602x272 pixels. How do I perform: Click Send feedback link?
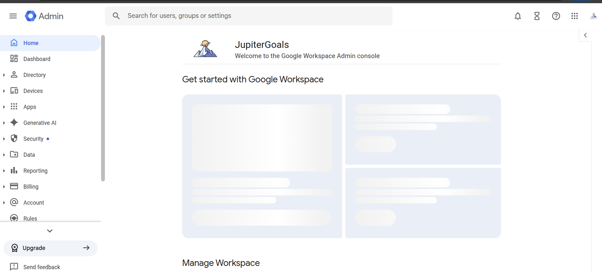tap(41, 267)
